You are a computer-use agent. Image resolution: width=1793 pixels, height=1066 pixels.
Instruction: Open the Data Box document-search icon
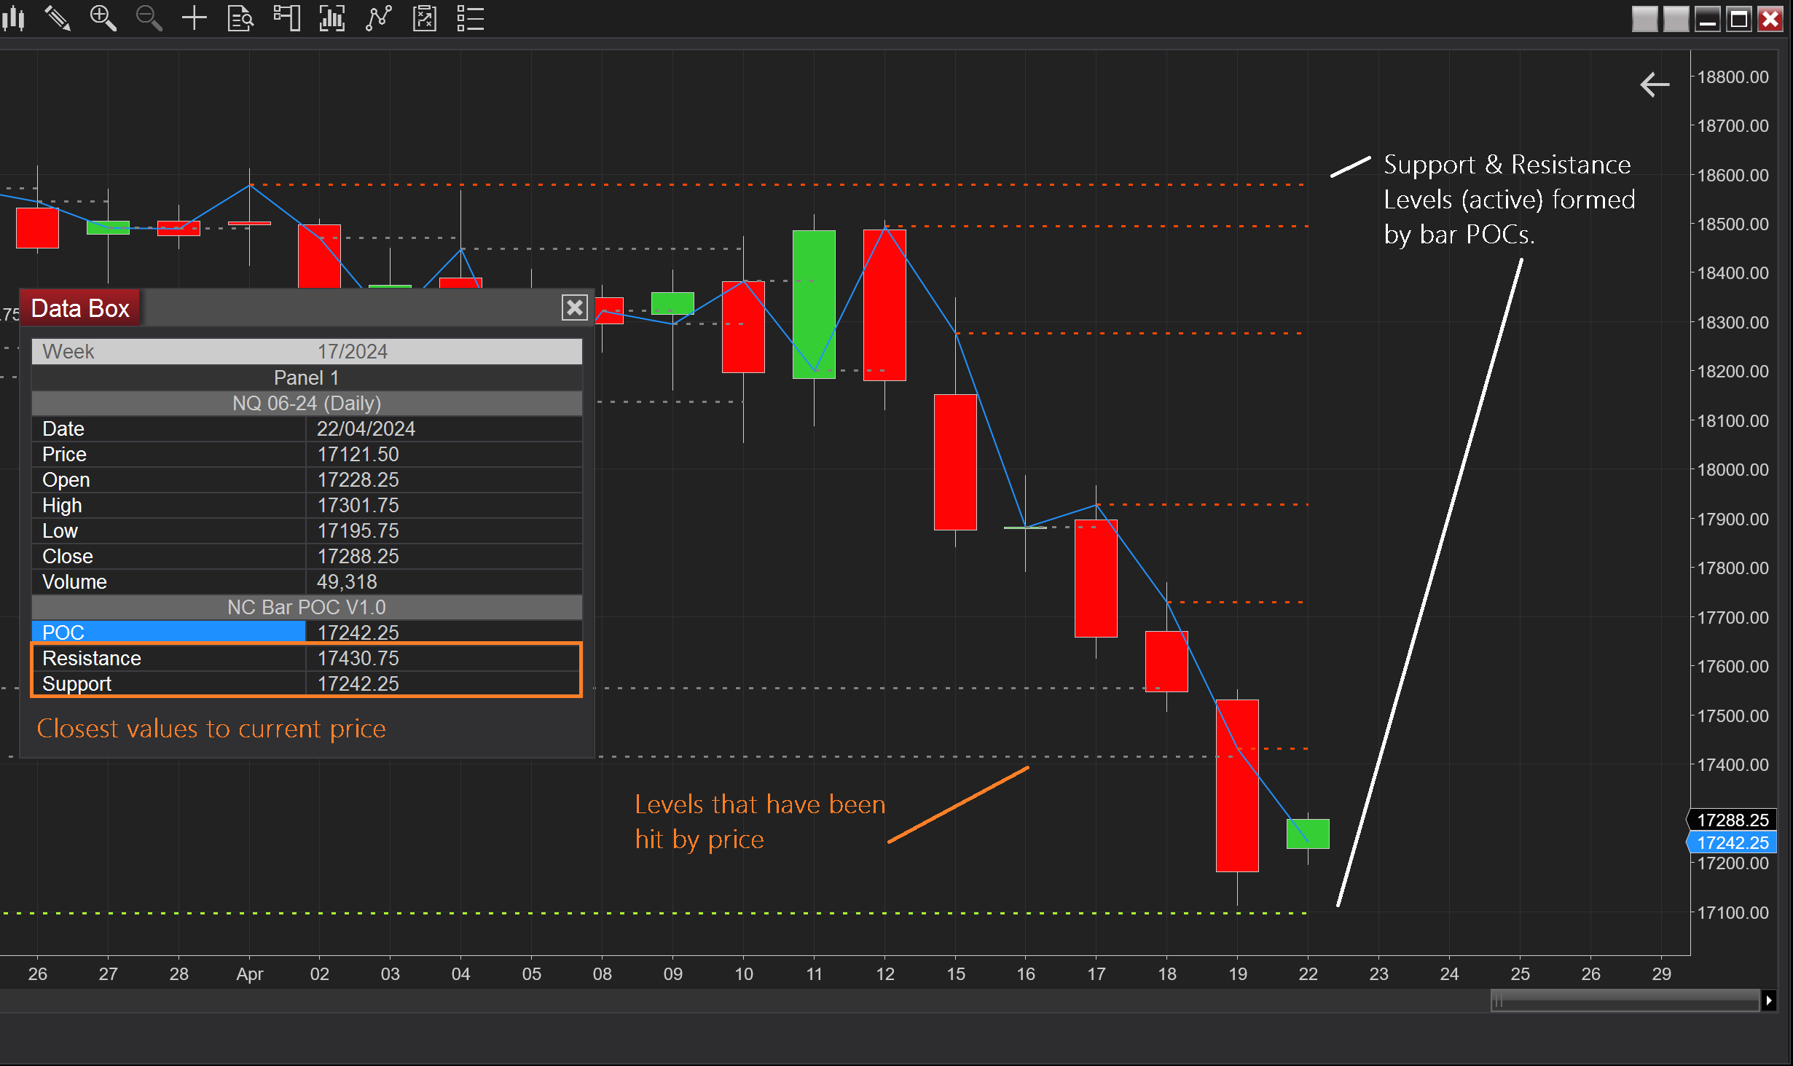pyautogui.click(x=240, y=17)
